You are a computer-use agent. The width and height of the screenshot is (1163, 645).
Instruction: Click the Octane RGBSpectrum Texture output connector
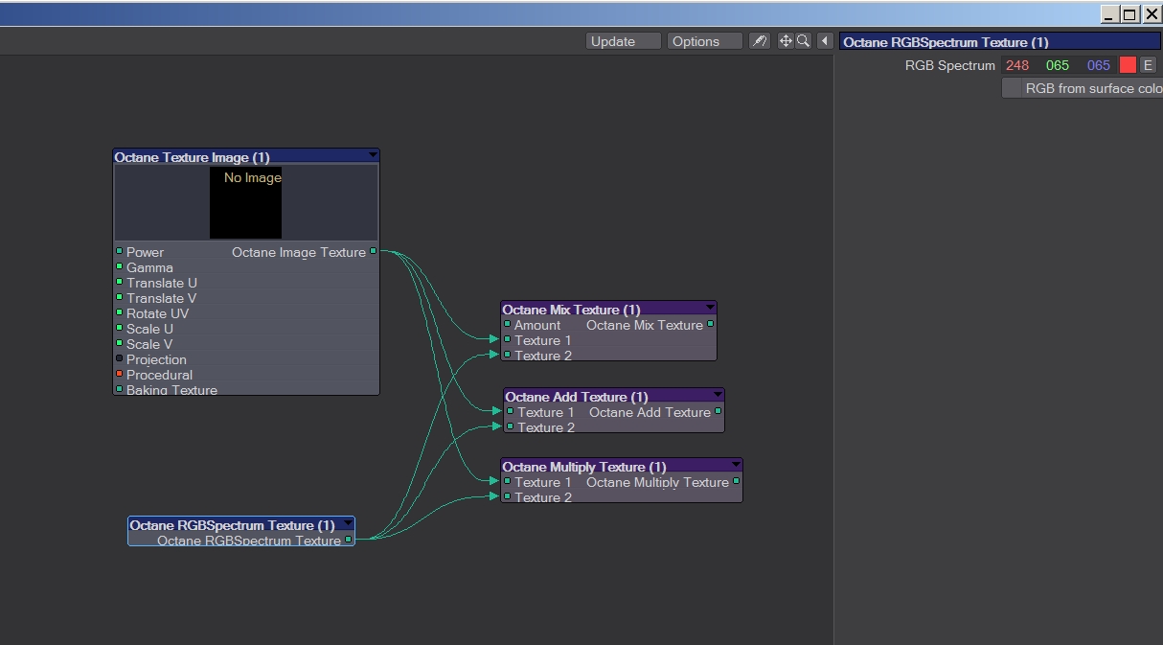point(348,540)
